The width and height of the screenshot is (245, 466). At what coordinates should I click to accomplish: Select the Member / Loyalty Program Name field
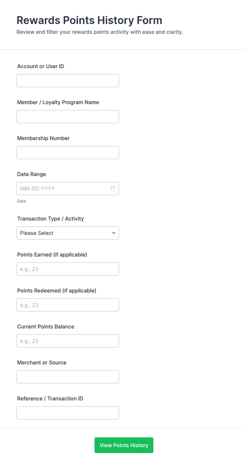click(68, 117)
